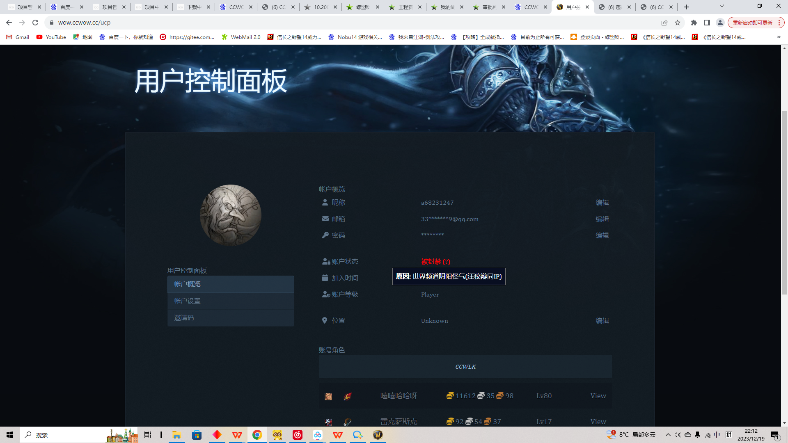Expand hidden system tray icons
This screenshot has height=443, width=788.
tap(667, 435)
